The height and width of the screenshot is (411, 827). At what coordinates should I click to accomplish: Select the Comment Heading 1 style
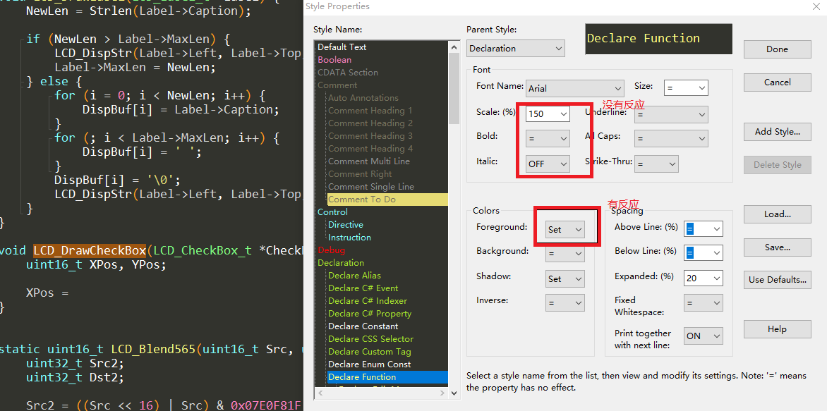370,110
